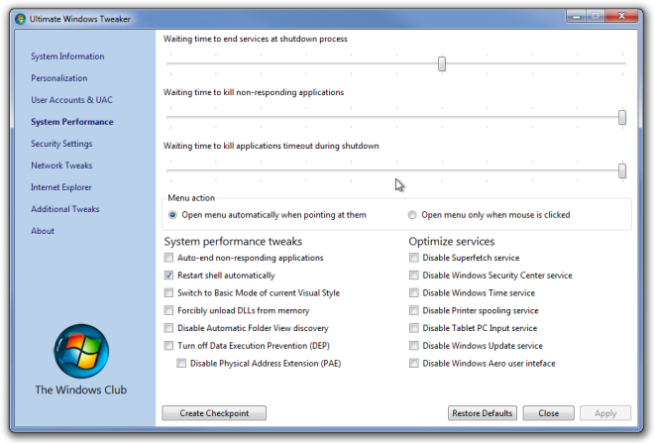Image resolution: width=654 pixels, height=443 pixels.
Task: Click the Ultimate Windows Tweaker title icon
Action: click(x=20, y=19)
